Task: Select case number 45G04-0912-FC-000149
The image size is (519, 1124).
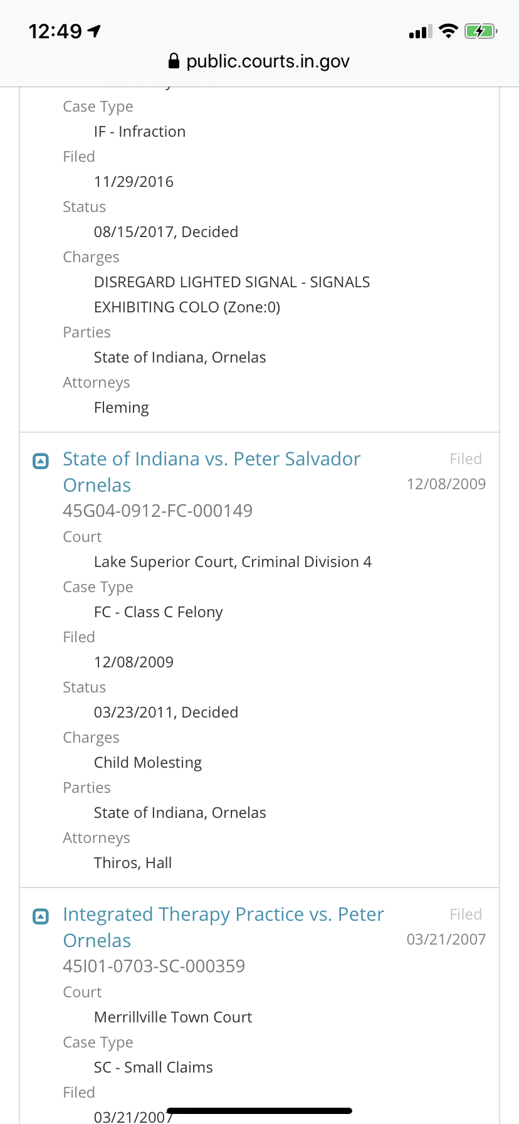Action: click(157, 511)
